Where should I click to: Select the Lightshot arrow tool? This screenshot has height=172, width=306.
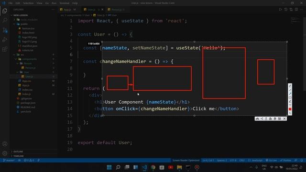(x=290, y=94)
